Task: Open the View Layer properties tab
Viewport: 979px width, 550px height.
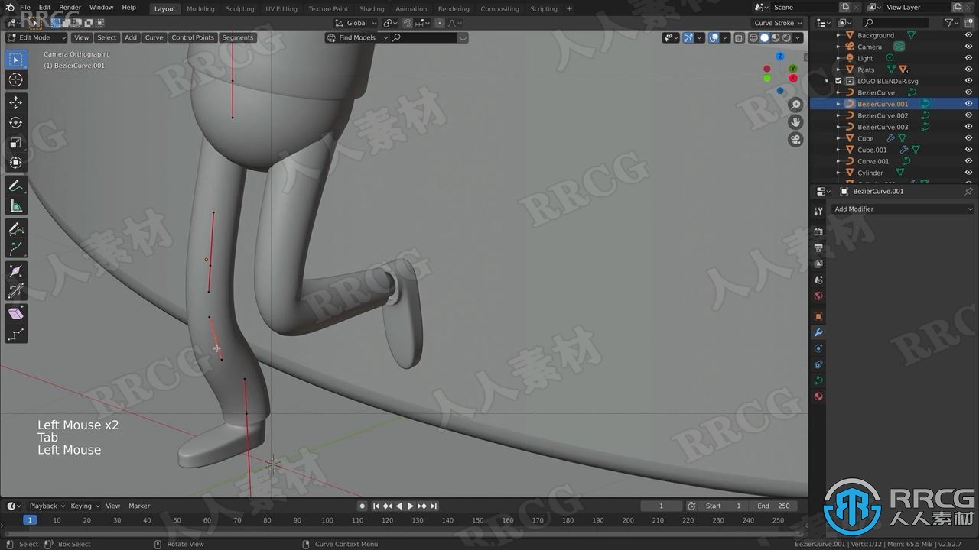Action: click(818, 264)
